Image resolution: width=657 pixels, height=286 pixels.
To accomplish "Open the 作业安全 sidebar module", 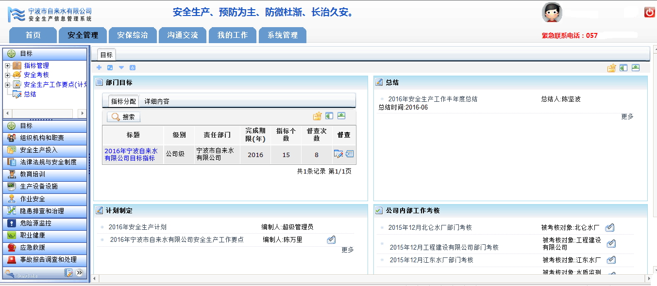I will 45,199.
